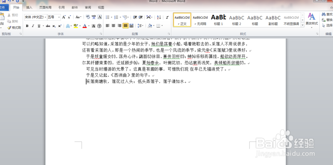
Task: Click the numbered list icon
Action: [x=116, y=17]
